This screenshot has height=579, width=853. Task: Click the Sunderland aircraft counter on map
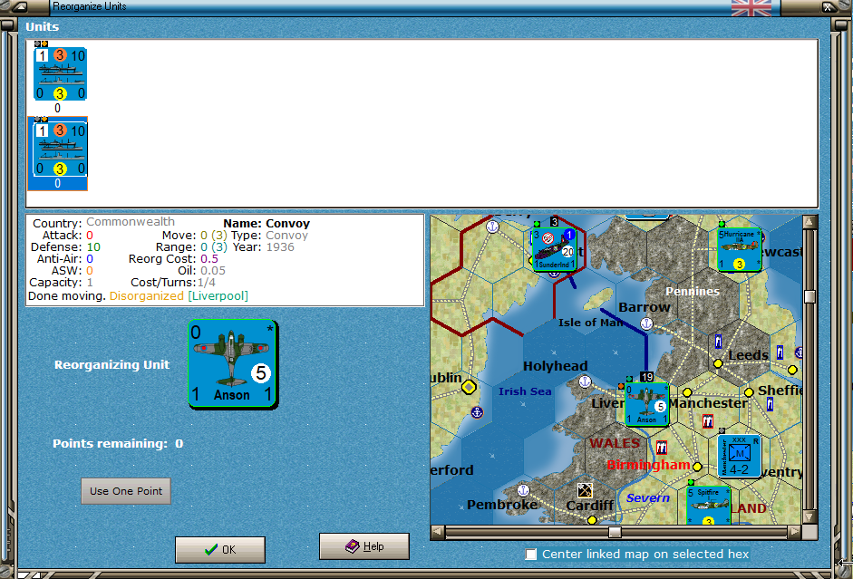click(x=554, y=248)
